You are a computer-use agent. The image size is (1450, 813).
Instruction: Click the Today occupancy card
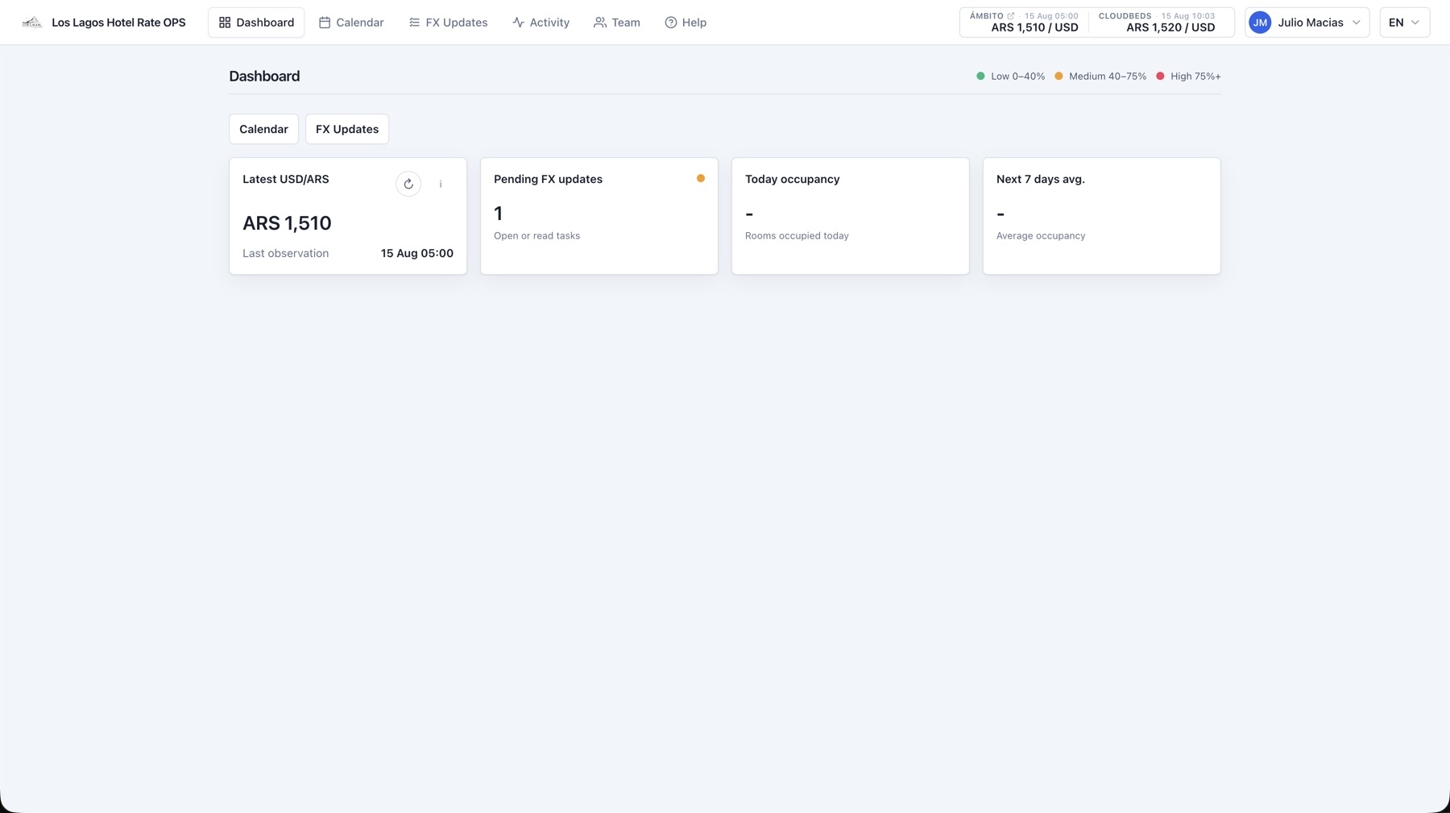click(851, 216)
